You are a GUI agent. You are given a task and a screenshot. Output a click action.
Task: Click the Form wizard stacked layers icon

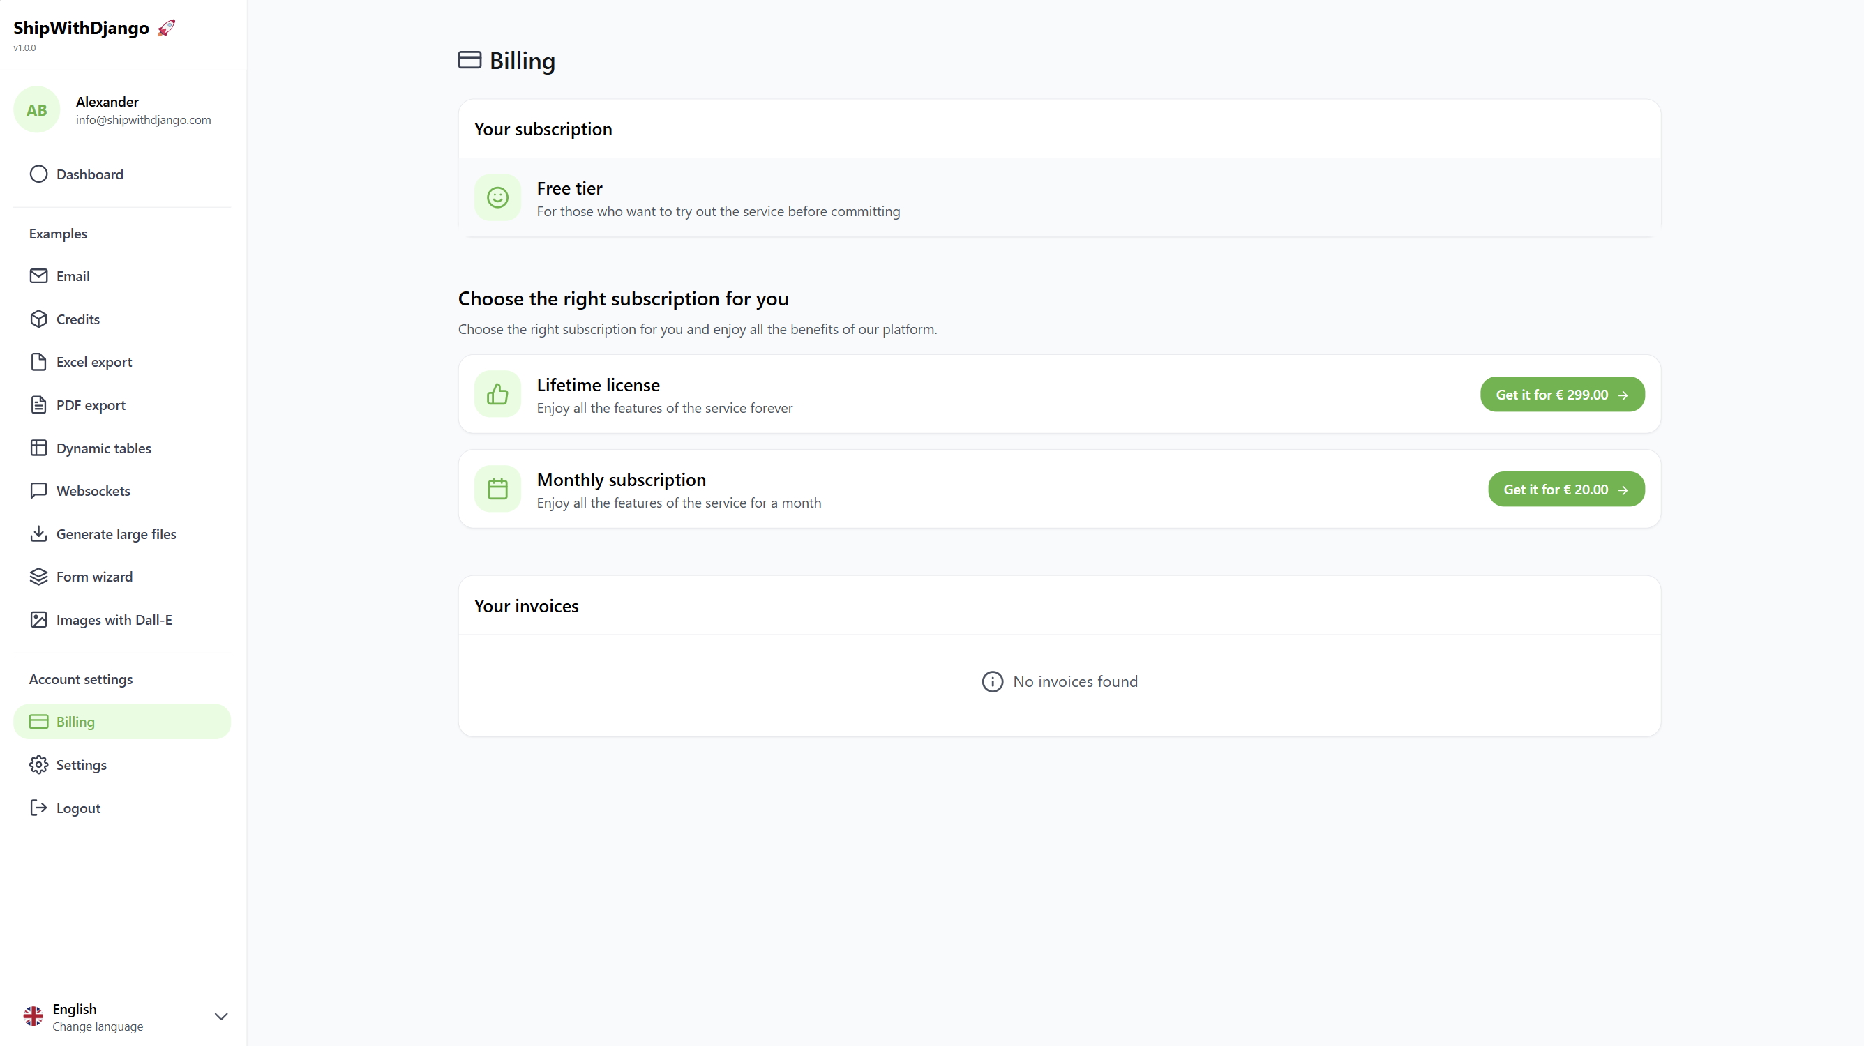(38, 576)
